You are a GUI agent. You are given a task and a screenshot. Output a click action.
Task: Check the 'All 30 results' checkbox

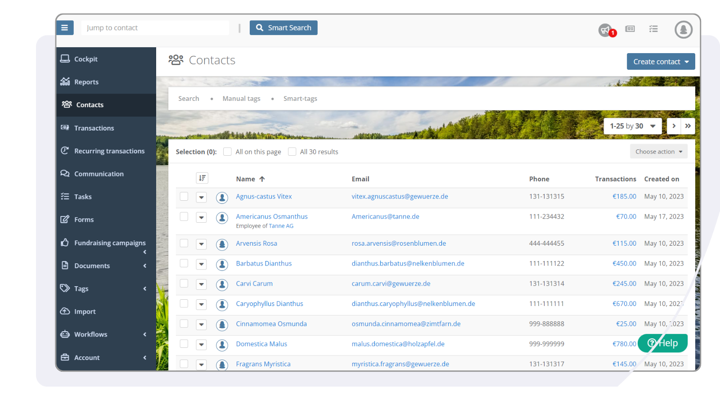(292, 152)
